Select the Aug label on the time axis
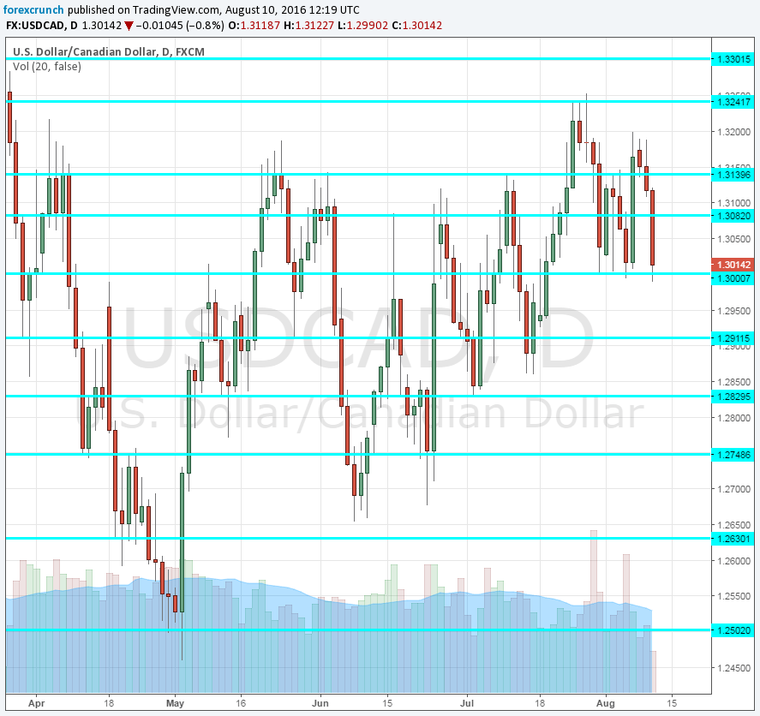This screenshot has width=760, height=716. (x=607, y=700)
